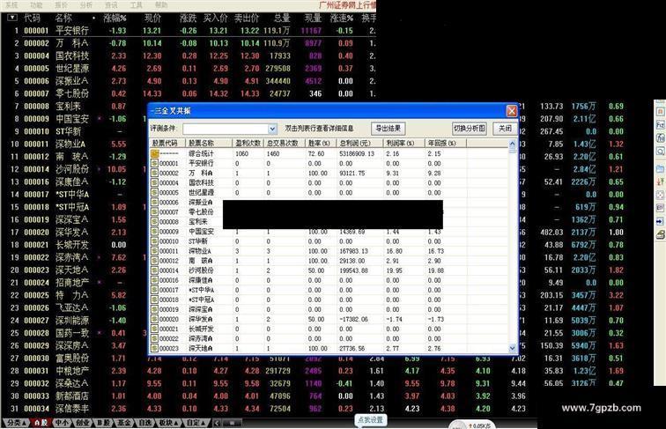Open the 分类 tab menu at bottom

point(17,423)
